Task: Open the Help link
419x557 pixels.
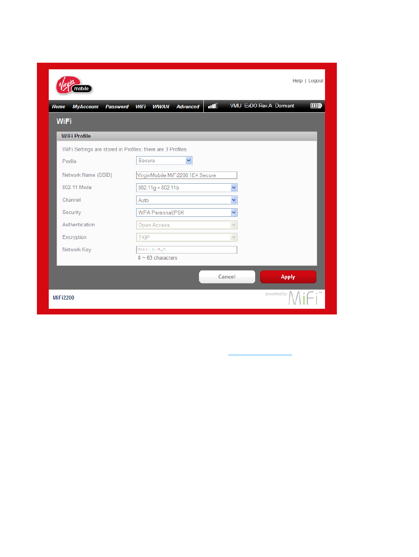Action: click(x=297, y=81)
